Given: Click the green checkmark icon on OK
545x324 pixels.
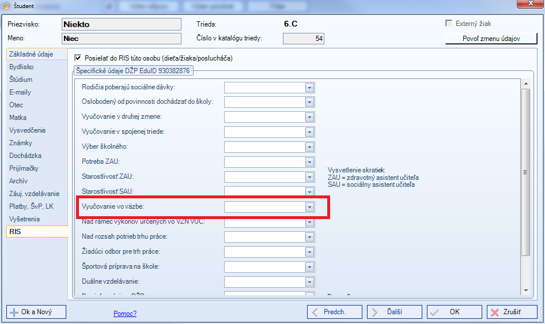Looking at the screenshot, I should click(x=435, y=312).
